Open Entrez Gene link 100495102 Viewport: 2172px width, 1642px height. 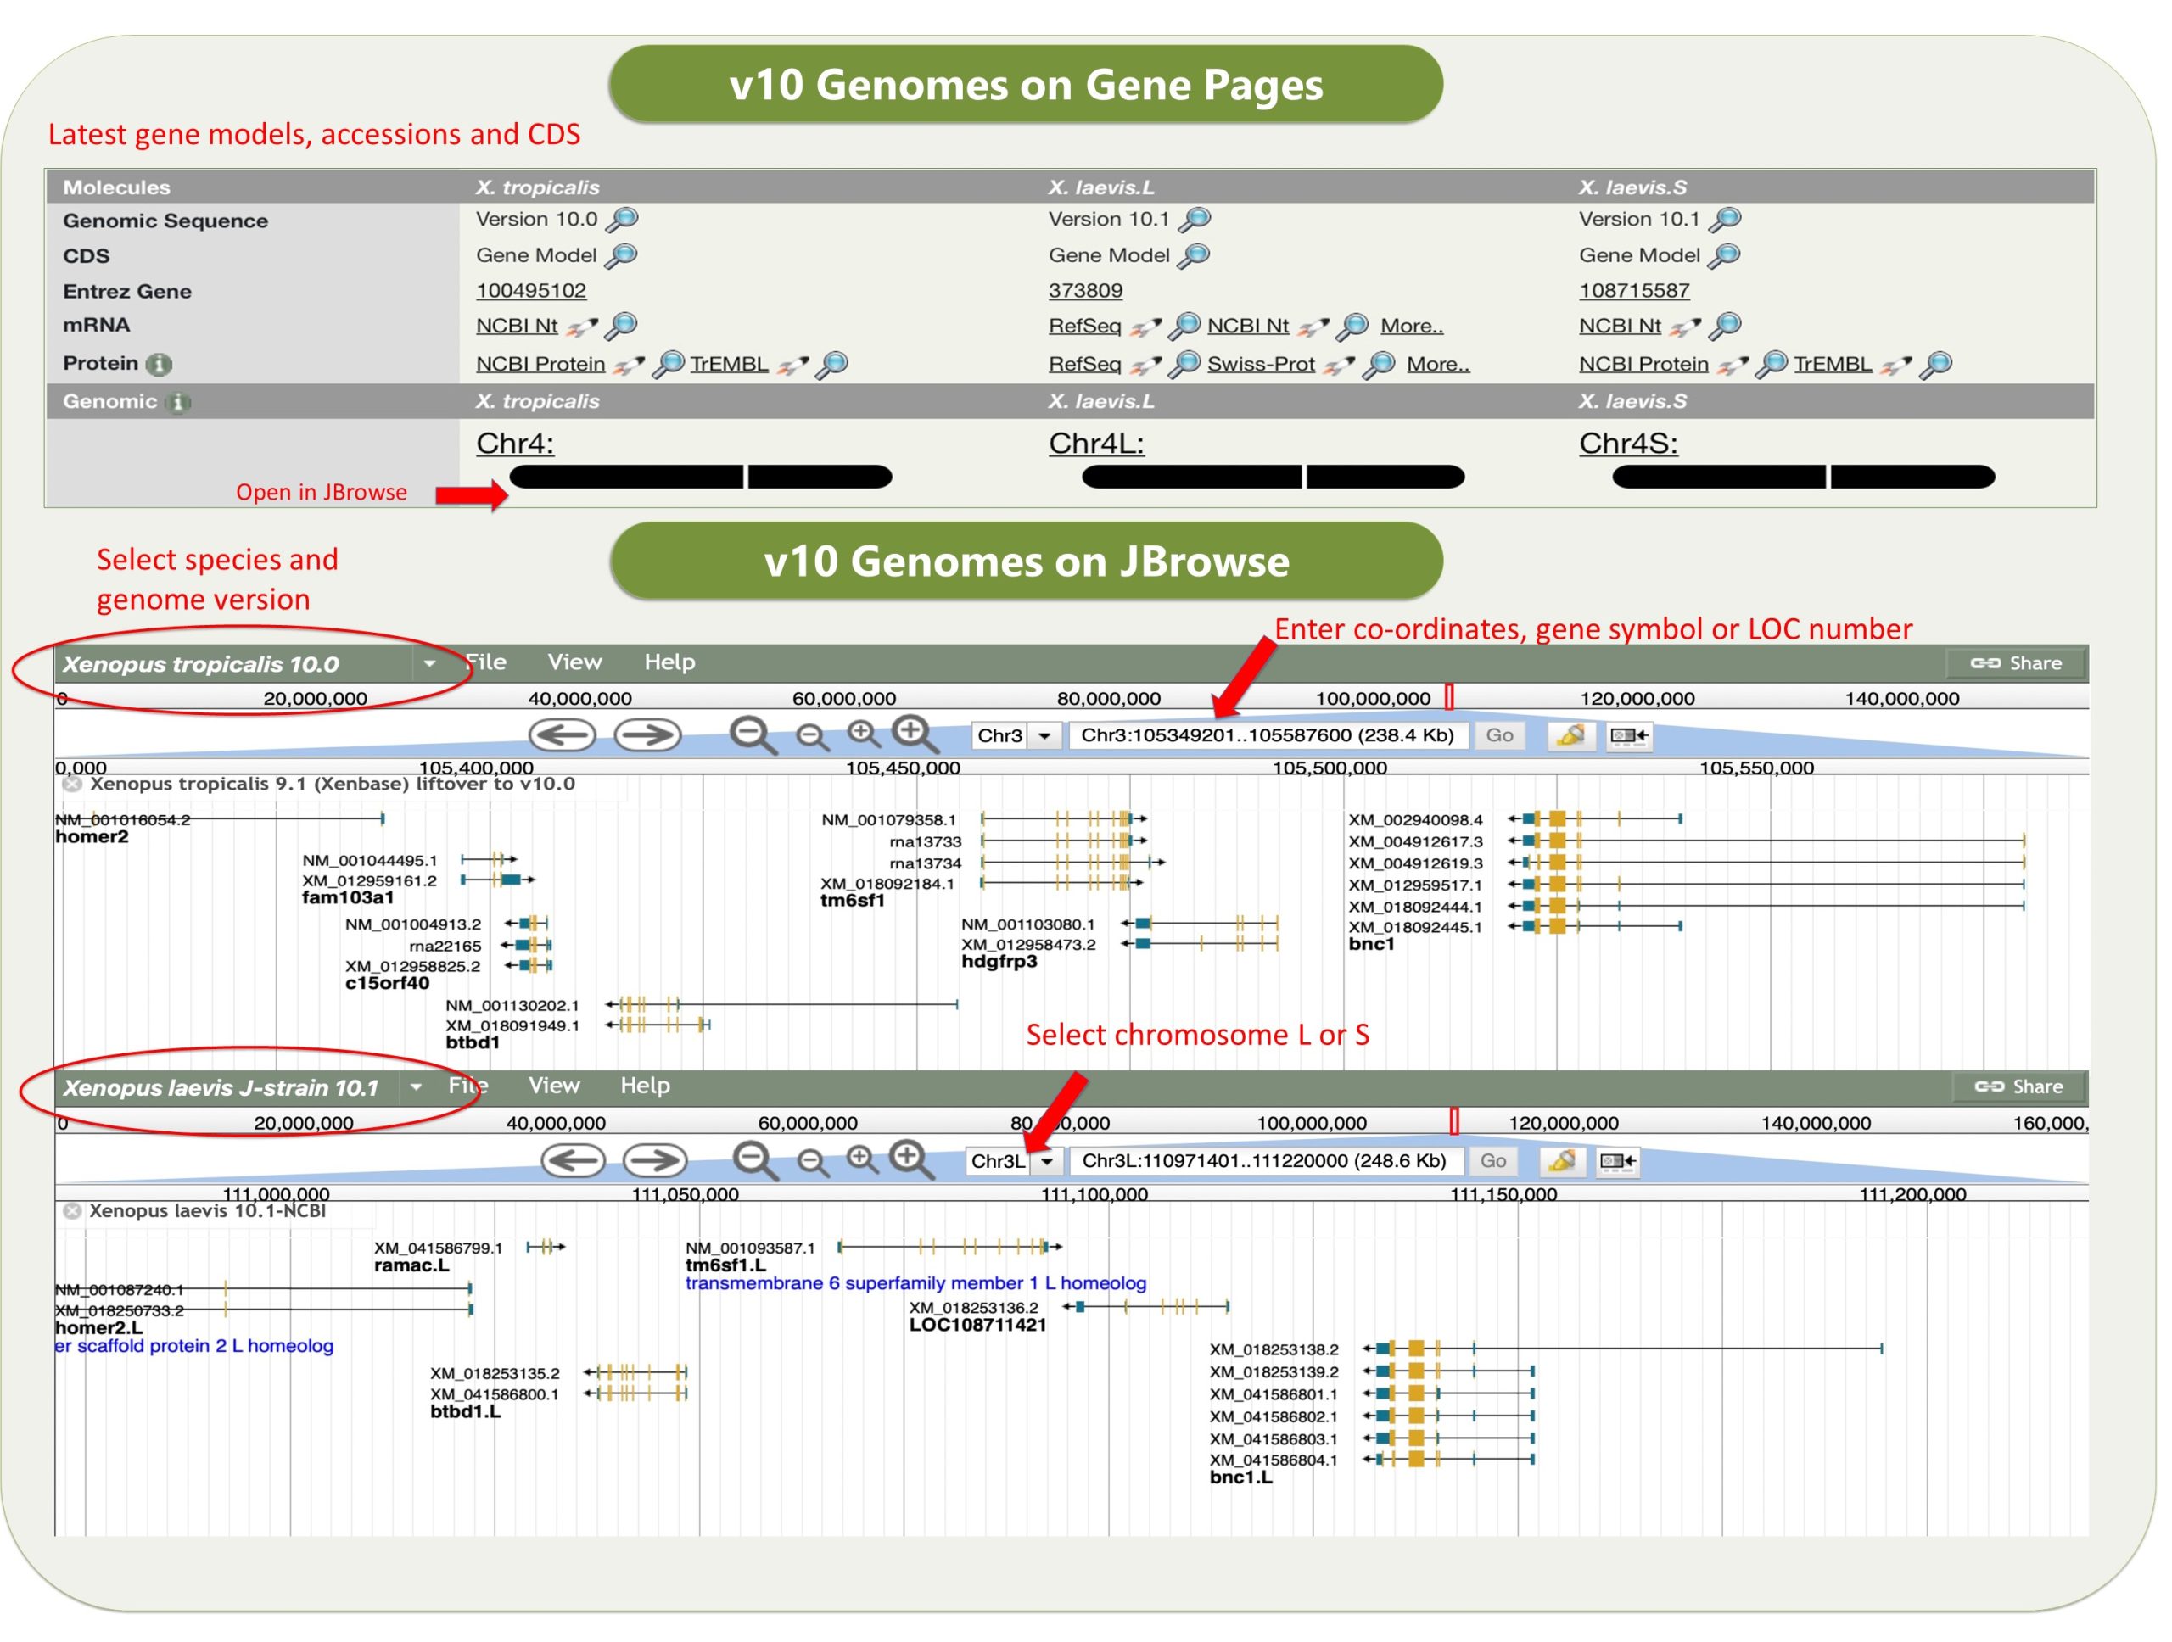(x=530, y=292)
